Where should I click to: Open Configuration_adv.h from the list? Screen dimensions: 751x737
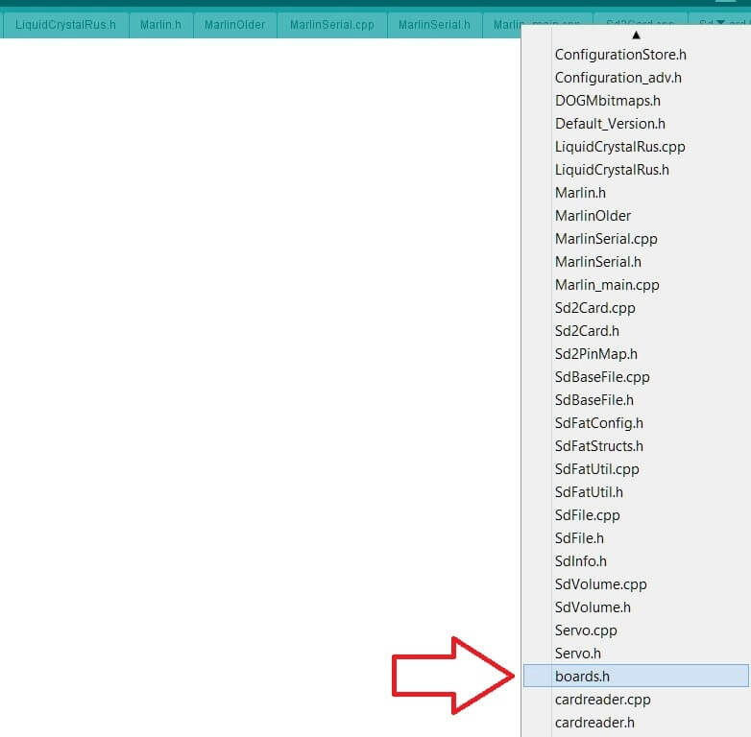click(x=618, y=78)
